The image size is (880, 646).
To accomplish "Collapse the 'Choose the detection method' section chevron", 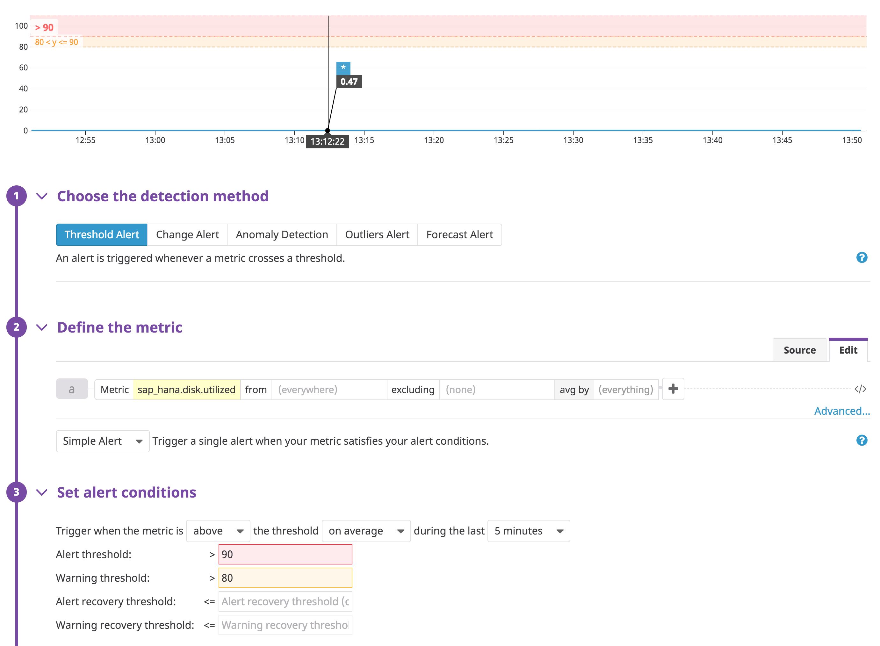I will point(42,196).
